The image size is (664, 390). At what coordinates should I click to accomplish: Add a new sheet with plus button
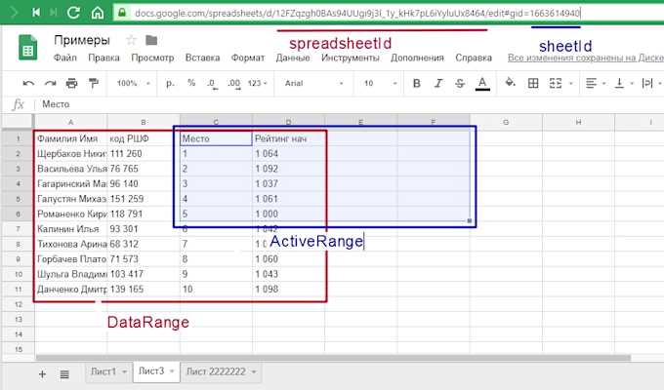click(x=42, y=374)
